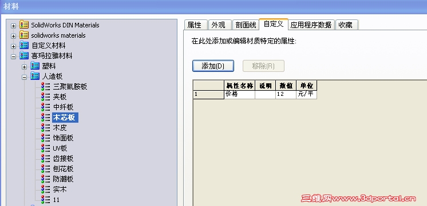Viewport: 427px width, 206px height.
Task: Click the material icon beside 中纤板
Action: point(45,107)
